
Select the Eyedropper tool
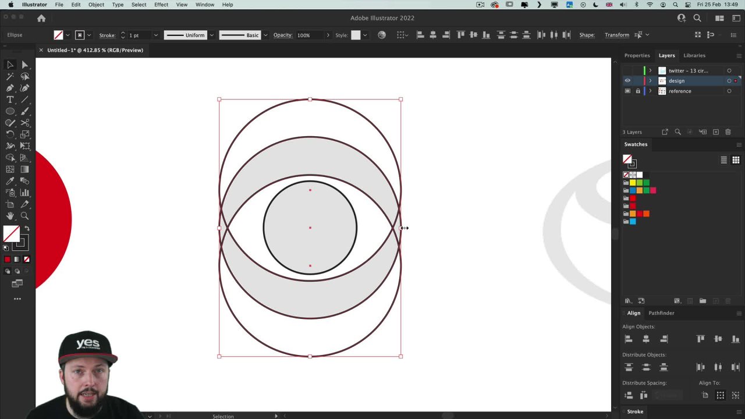[x=10, y=181]
